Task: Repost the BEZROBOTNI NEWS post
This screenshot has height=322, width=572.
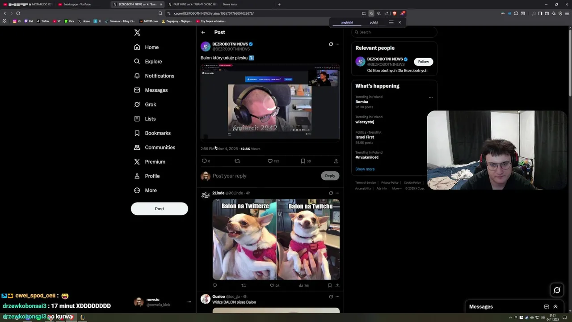Action: (x=237, y=161)
